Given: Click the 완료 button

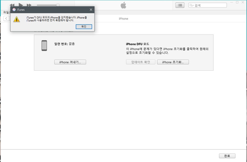Looking at the screenshot, I should click(x=227, y=156).
